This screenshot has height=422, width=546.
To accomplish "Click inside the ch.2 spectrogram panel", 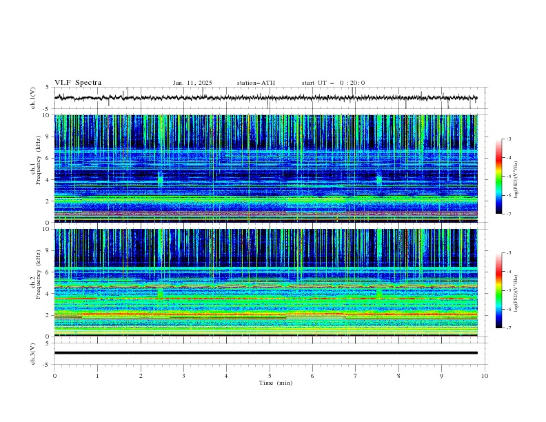I will pos(265,283).
